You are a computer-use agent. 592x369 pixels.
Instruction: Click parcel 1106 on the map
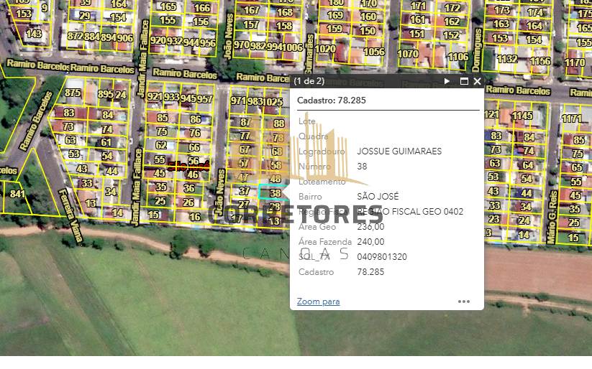(x=458, y=57)
